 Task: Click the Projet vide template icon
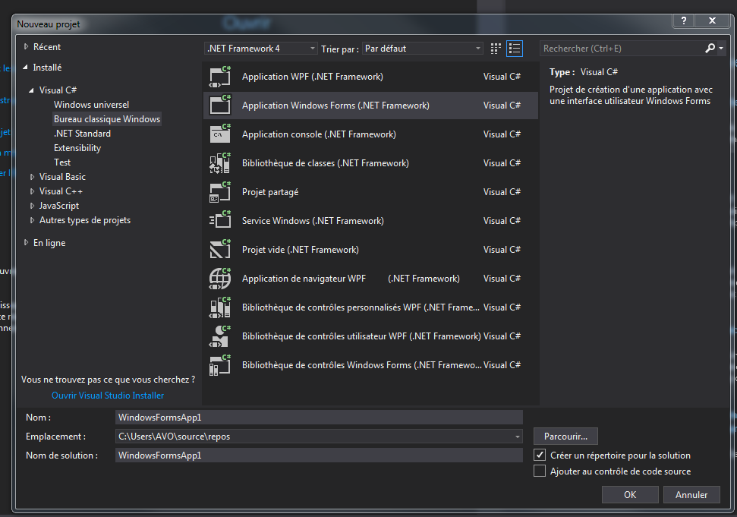click(220, 250)
